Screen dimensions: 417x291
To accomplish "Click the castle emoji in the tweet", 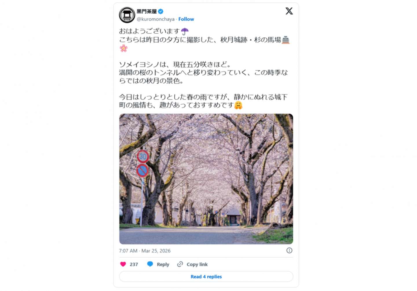I will (x=286, y=40).
